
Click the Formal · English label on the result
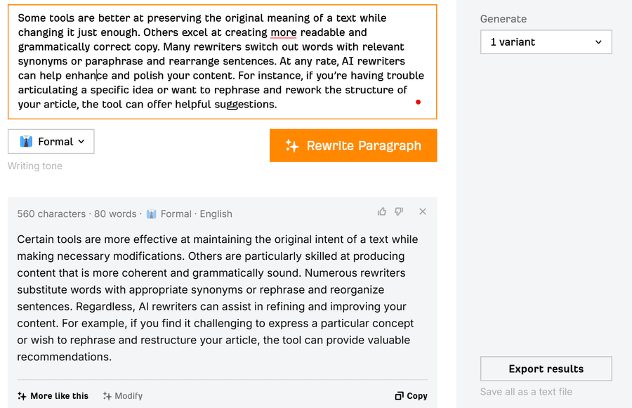tap(196, 214)
